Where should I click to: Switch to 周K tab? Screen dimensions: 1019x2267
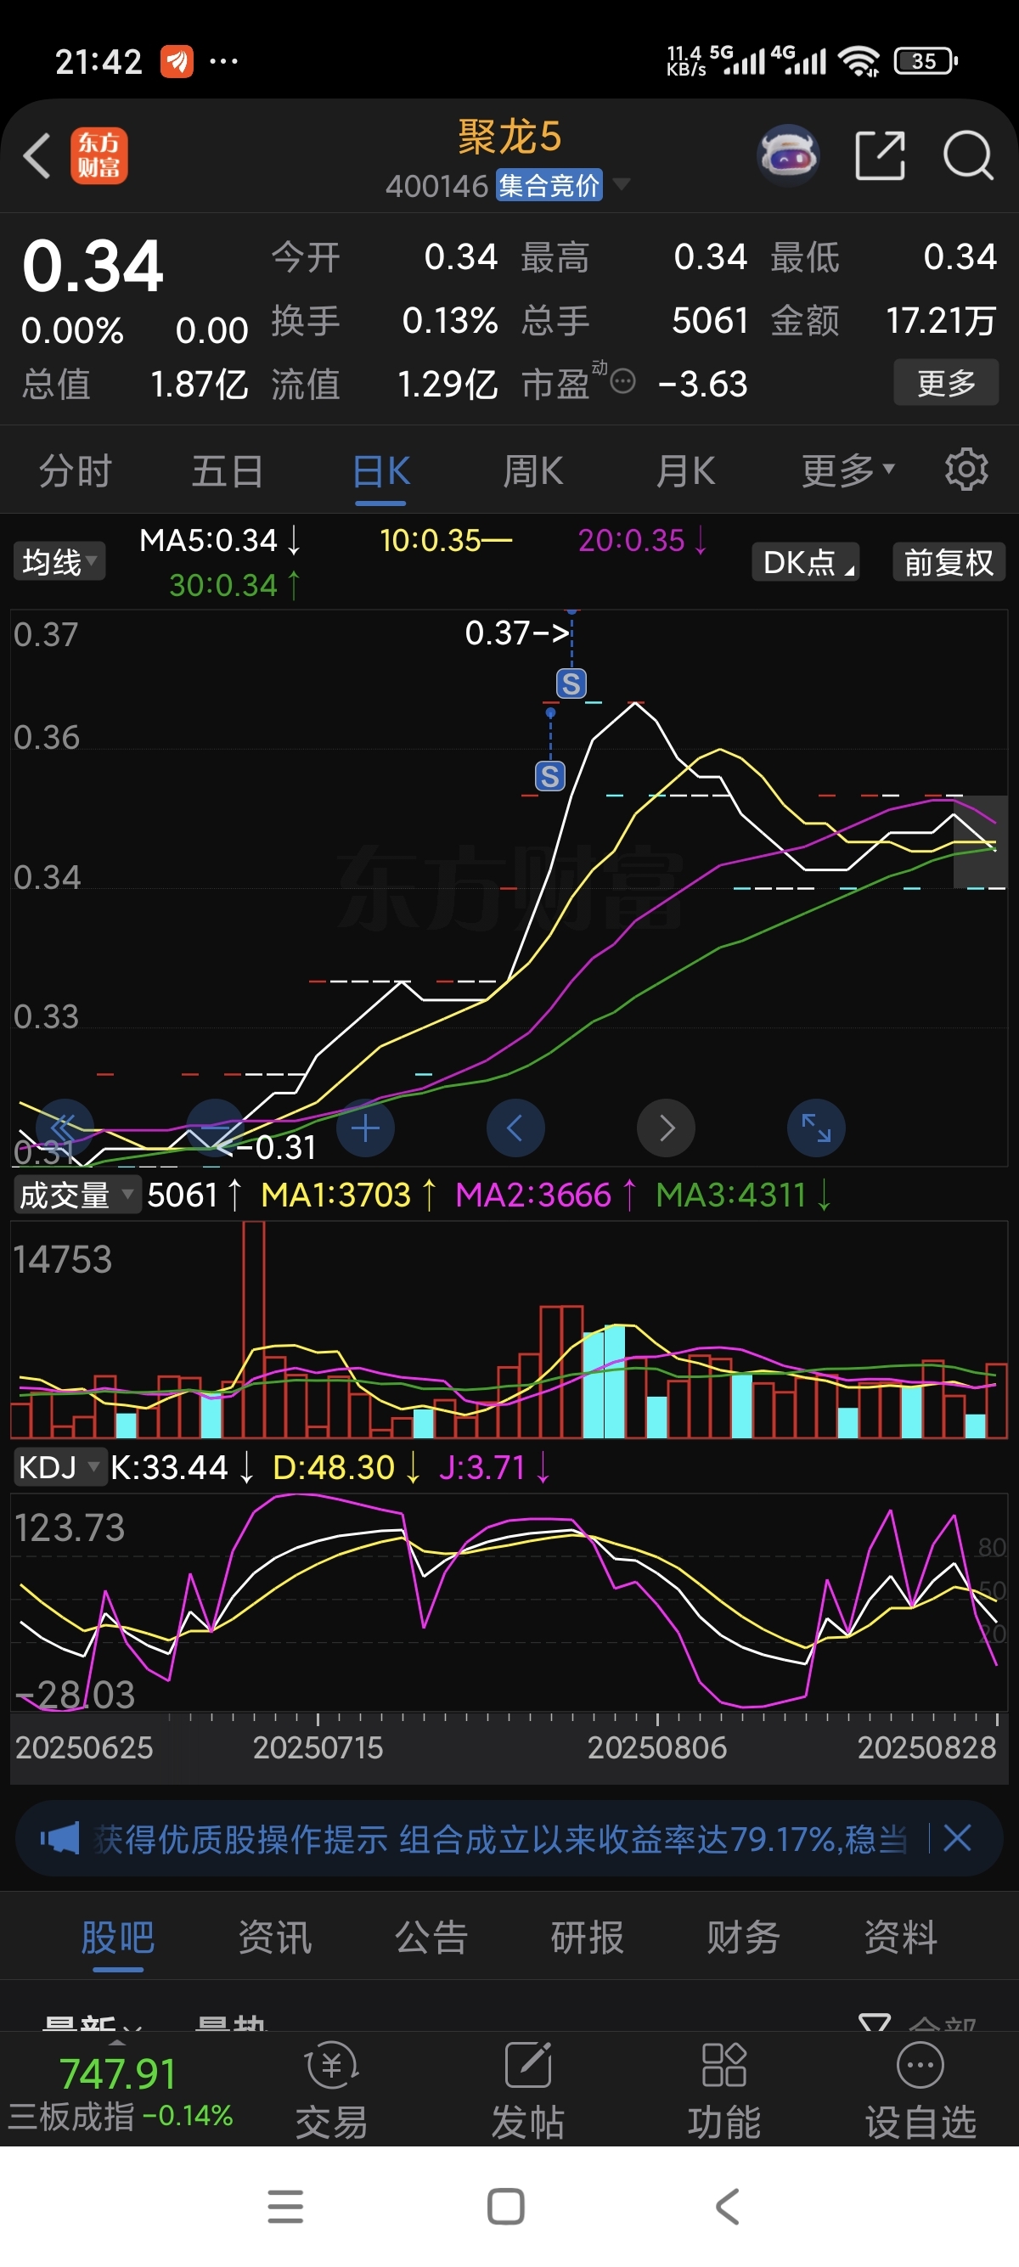pos(533,471)
